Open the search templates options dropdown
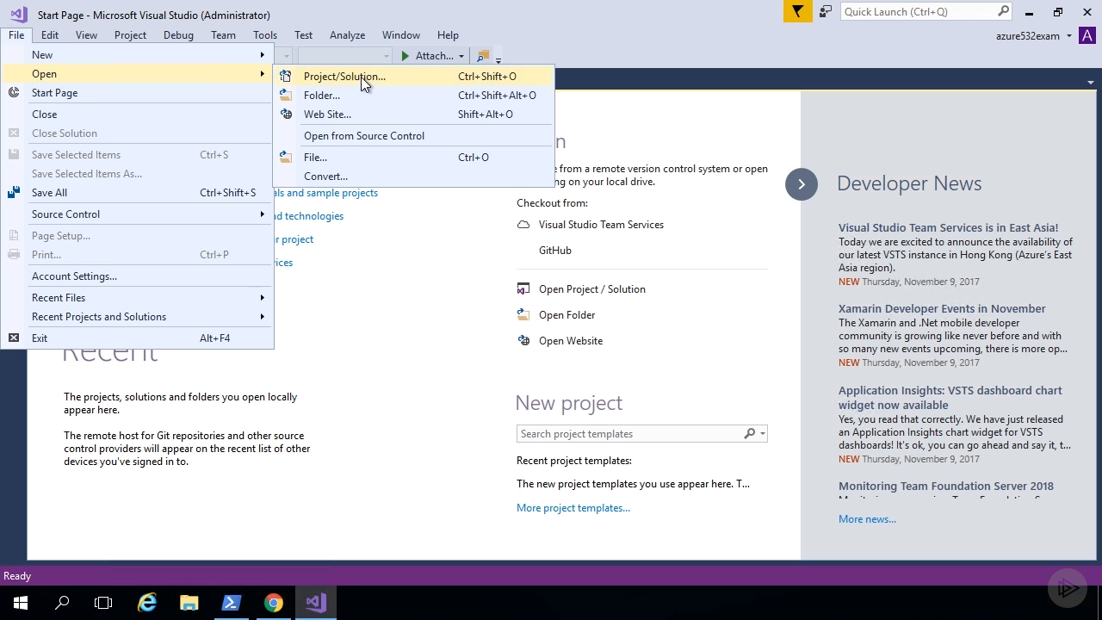 [762, 434]
